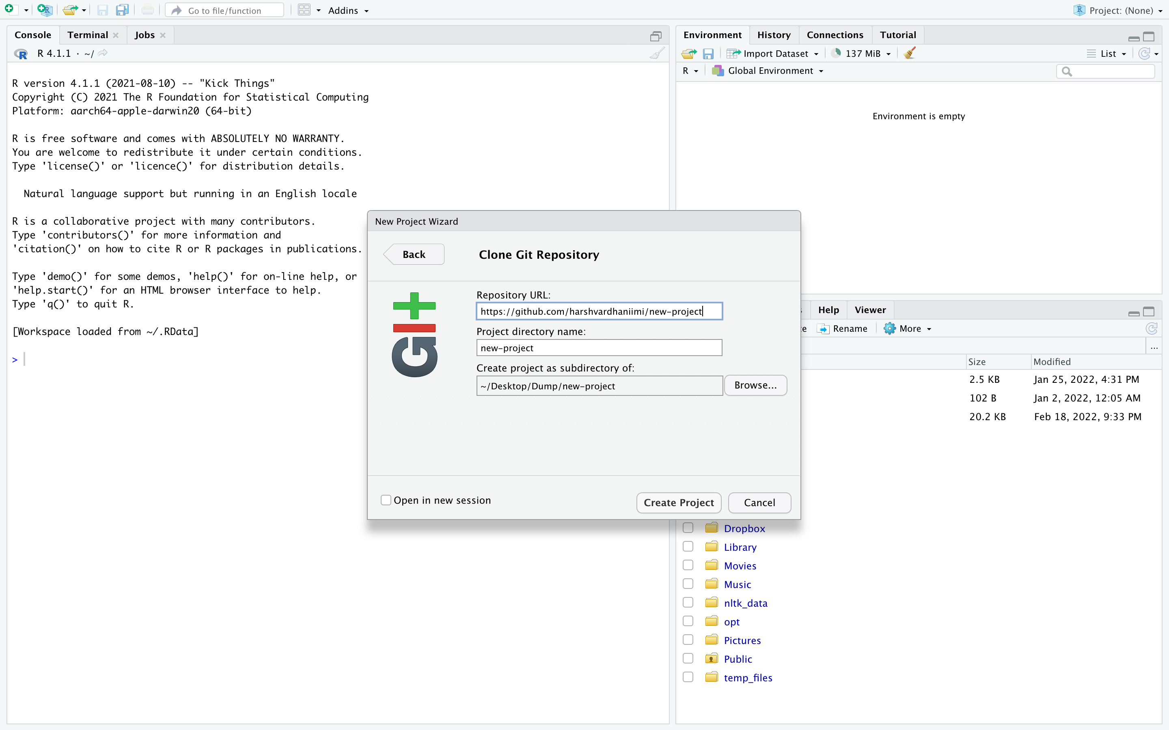Open the Project: (None) dropdown
This screenshot has width=1169, height=730.
coord(1119,10)
